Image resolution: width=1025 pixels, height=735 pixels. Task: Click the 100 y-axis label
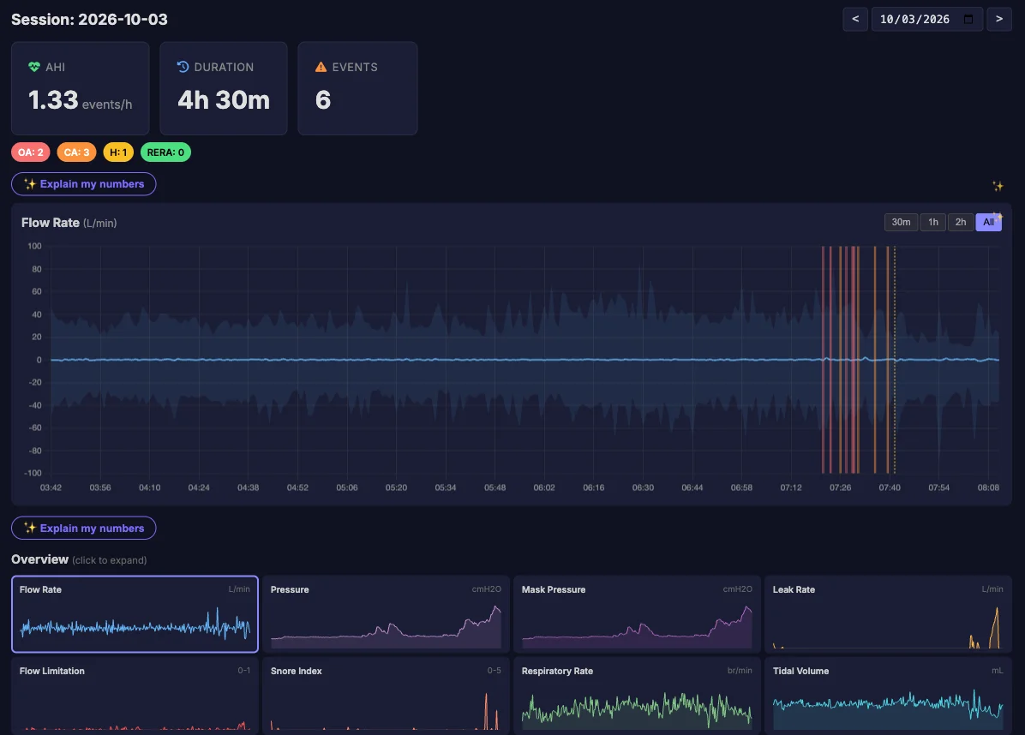[x=34, y=247]
